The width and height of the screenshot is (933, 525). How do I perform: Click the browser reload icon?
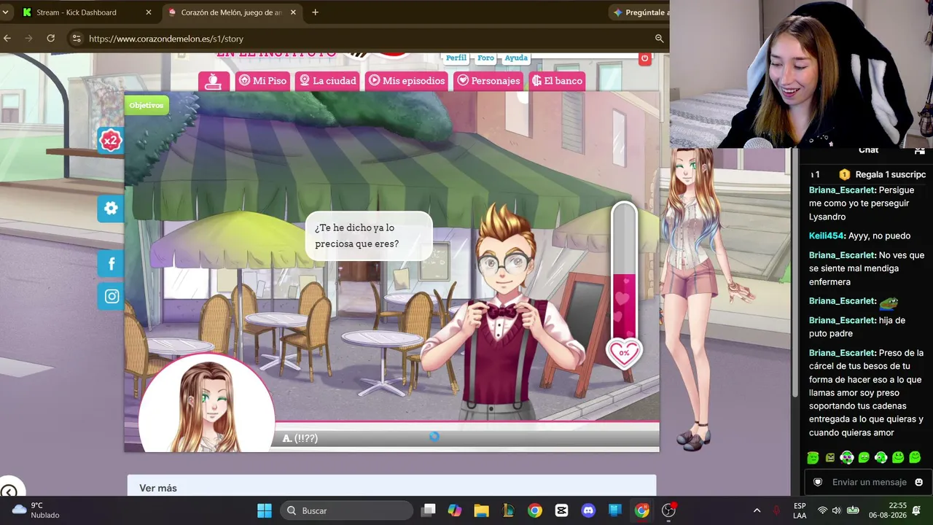point(51,38)
